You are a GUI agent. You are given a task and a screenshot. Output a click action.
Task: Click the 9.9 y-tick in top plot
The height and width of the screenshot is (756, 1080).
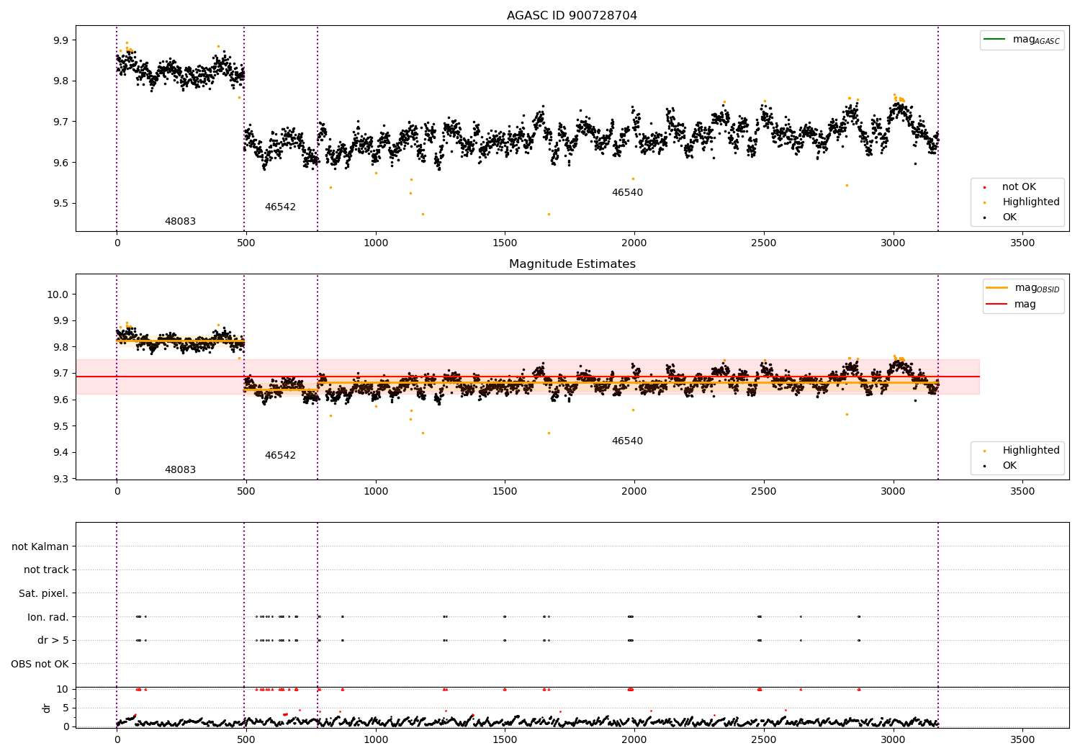pyautogui.click(x=60, y=40)
